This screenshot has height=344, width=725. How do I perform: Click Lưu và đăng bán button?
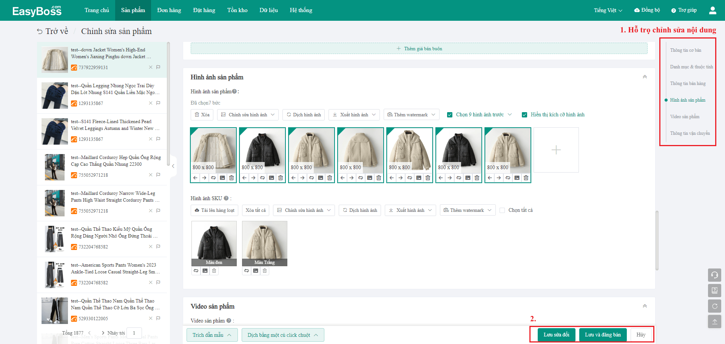(603, 335)
